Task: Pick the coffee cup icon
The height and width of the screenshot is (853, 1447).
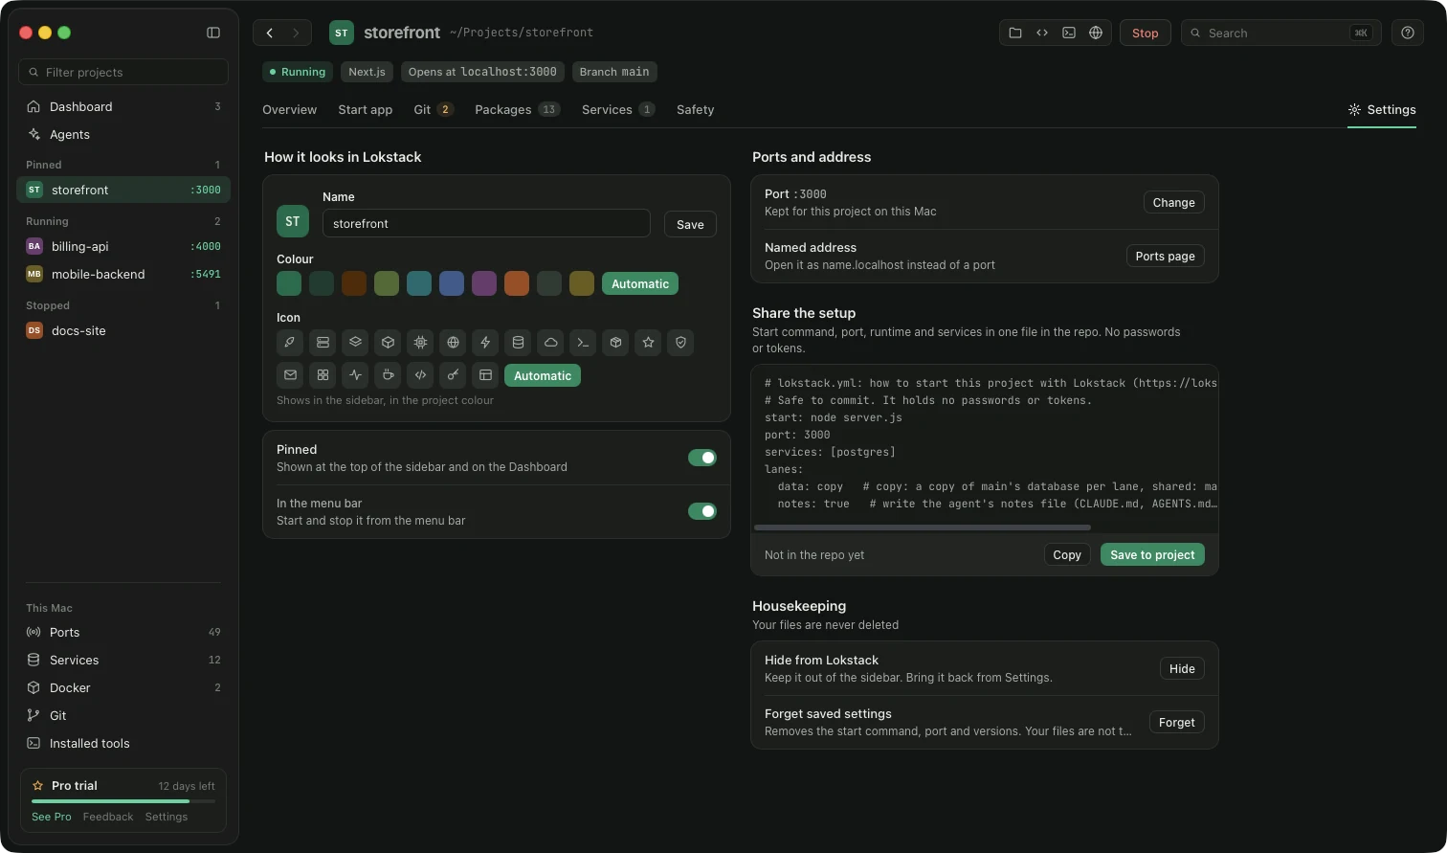Action: click(388, 375)
